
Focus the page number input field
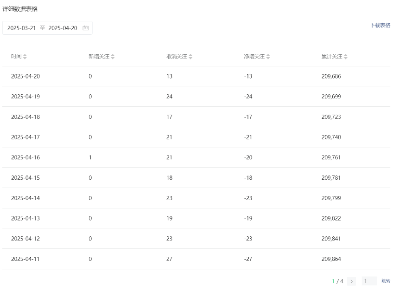[x=369, y=281]
